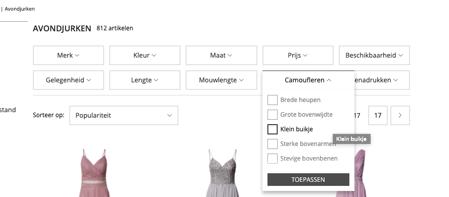Image resolution: width=449 pixels, height=197 pixels.
Task: Enable the Klein buikje checkbox
Action: click(x=273, y=129)
